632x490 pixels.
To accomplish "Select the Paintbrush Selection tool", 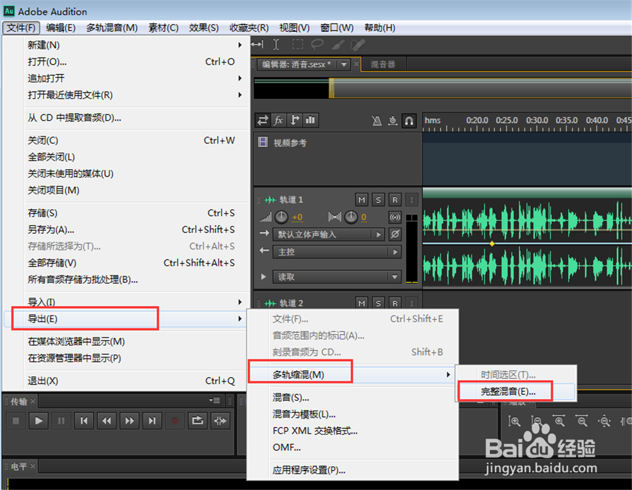I will coord(337,44).
